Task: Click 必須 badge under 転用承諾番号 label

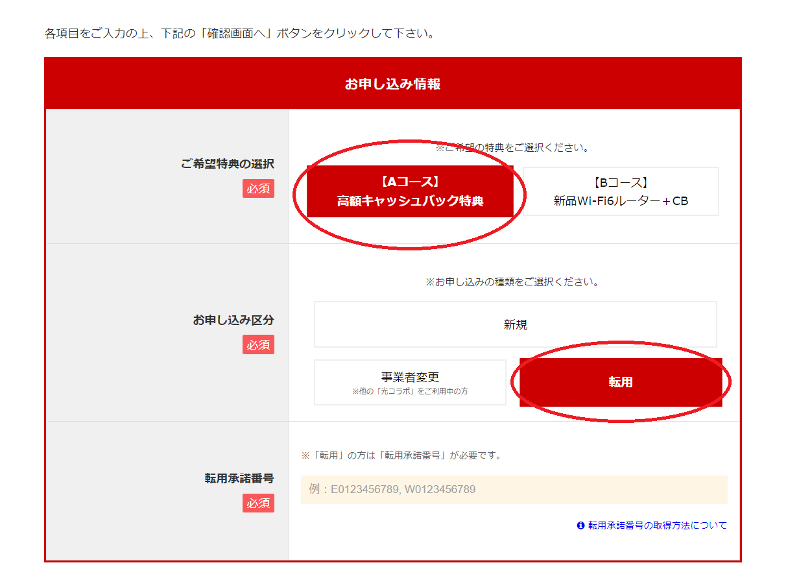Action: click(258, 503)
